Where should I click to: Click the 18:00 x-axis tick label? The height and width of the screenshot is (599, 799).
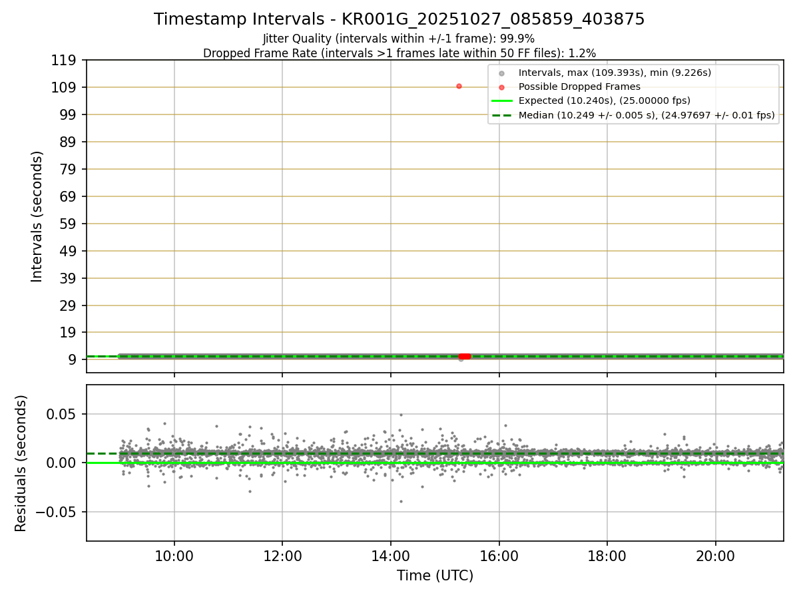coord(607,556)
